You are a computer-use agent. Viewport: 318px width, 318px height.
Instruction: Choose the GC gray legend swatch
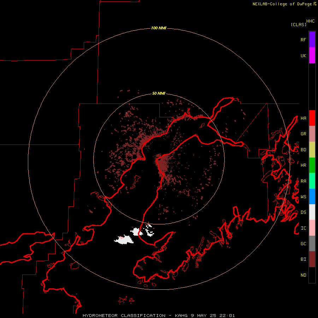312,243
